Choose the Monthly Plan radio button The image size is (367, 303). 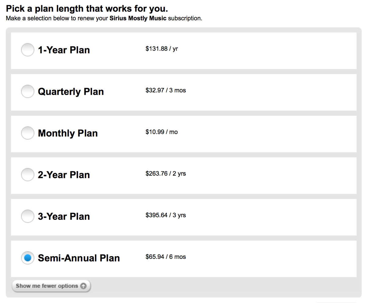28,133
